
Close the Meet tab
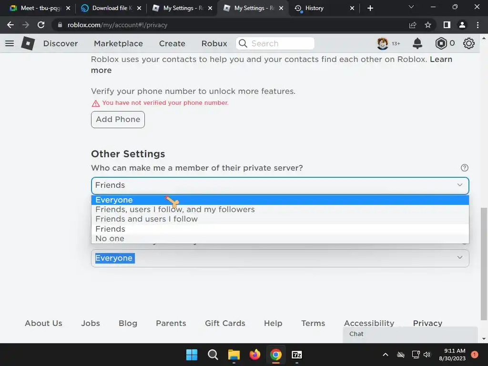(x=68, y=8)
